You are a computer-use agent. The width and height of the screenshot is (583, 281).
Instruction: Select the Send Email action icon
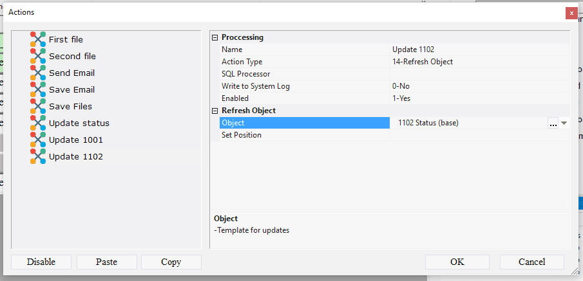point(38,73)
